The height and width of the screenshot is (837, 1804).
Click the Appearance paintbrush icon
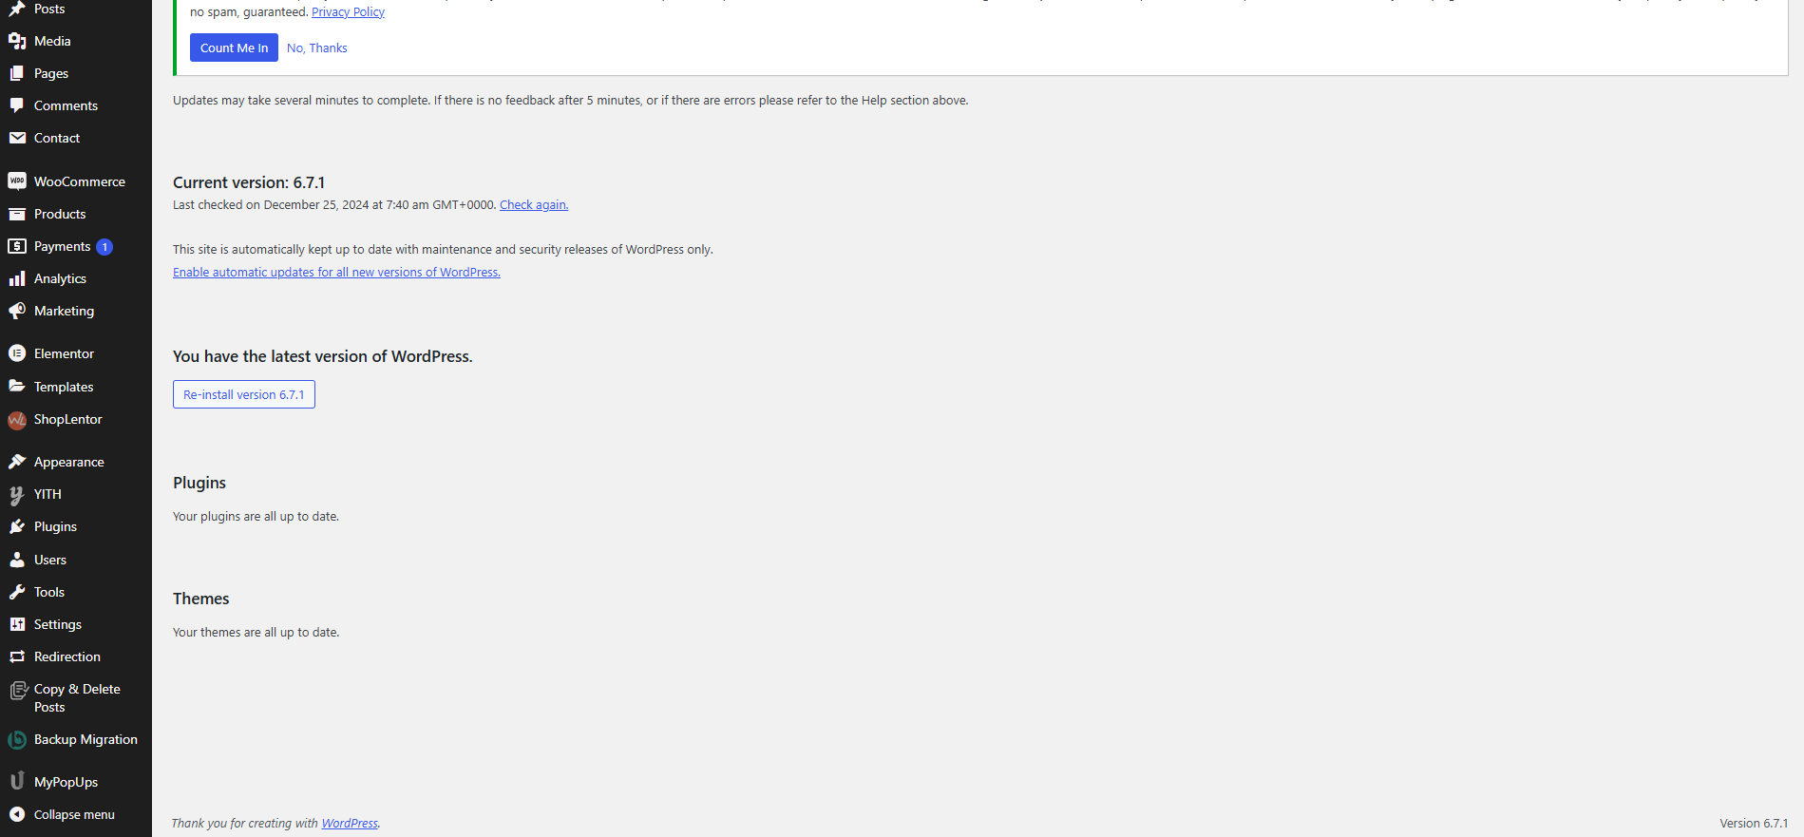tap(17, 462)
